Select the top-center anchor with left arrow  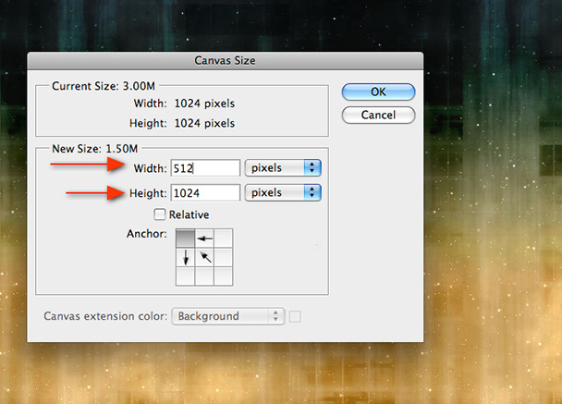point(204,239)
